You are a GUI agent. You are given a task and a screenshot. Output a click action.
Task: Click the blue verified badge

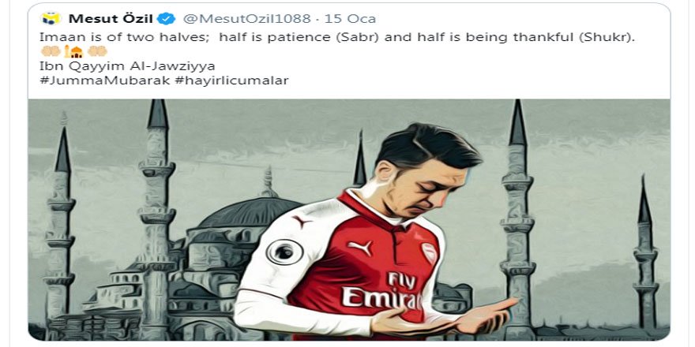[167, 18]
